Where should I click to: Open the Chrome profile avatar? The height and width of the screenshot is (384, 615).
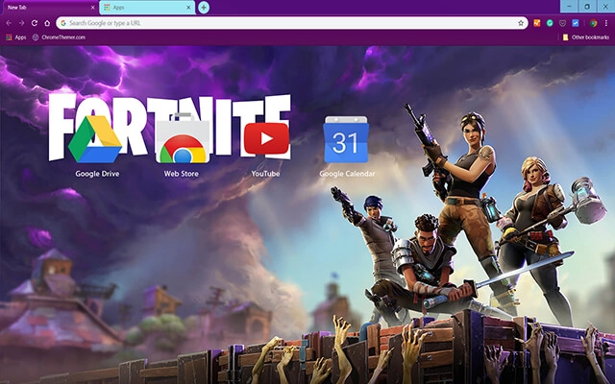[594, 23]
